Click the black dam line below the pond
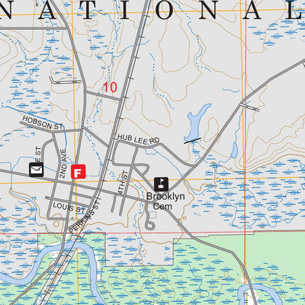The height and width of the screenshot is (305, 305). [192, 140]
